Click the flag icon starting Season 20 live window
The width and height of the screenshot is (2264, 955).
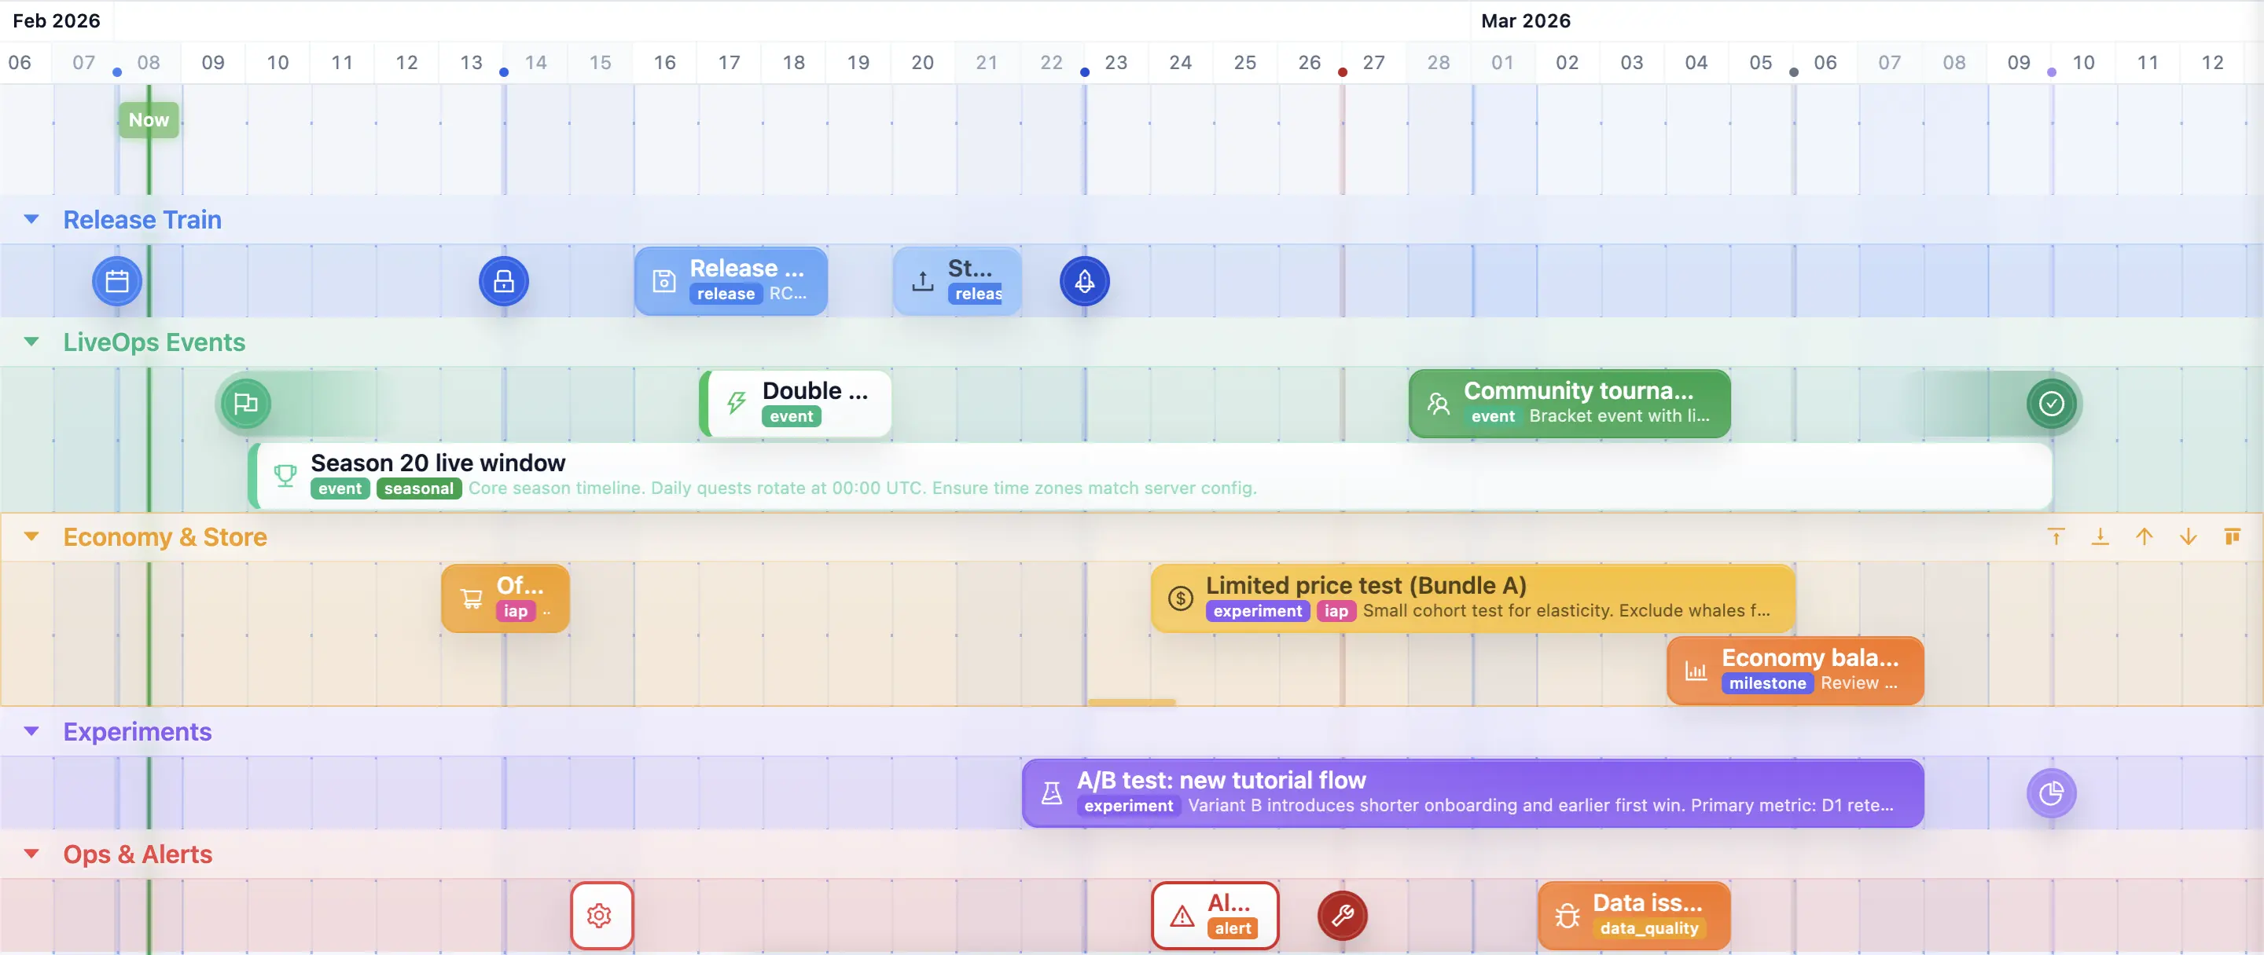coord(246,403)
